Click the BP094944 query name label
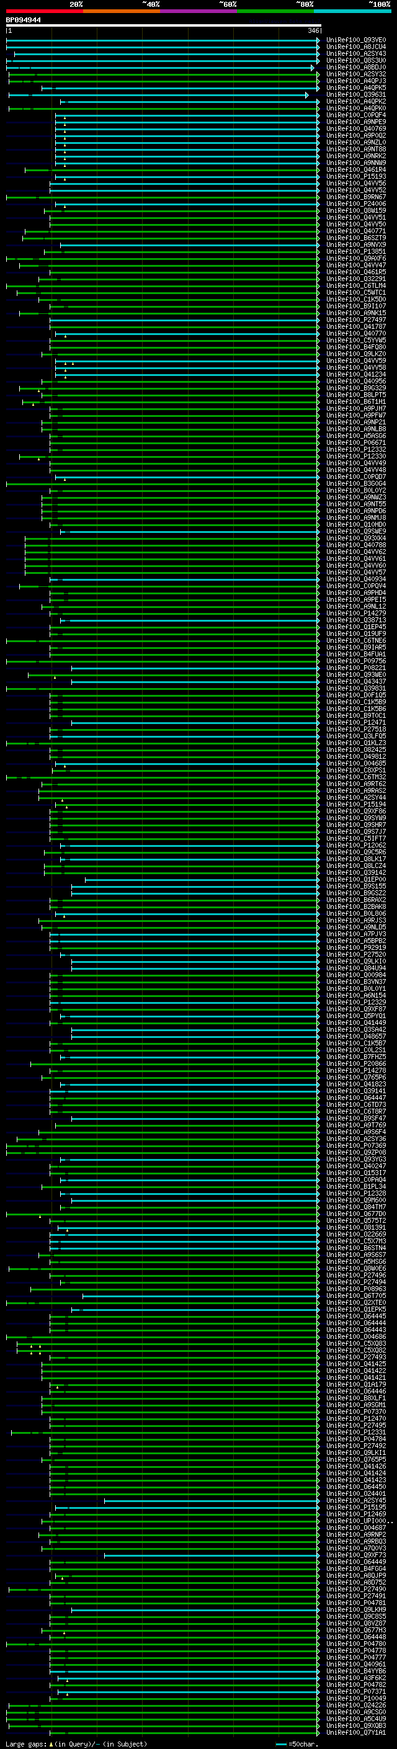397x1749 pixels. (x=23, y=20)
